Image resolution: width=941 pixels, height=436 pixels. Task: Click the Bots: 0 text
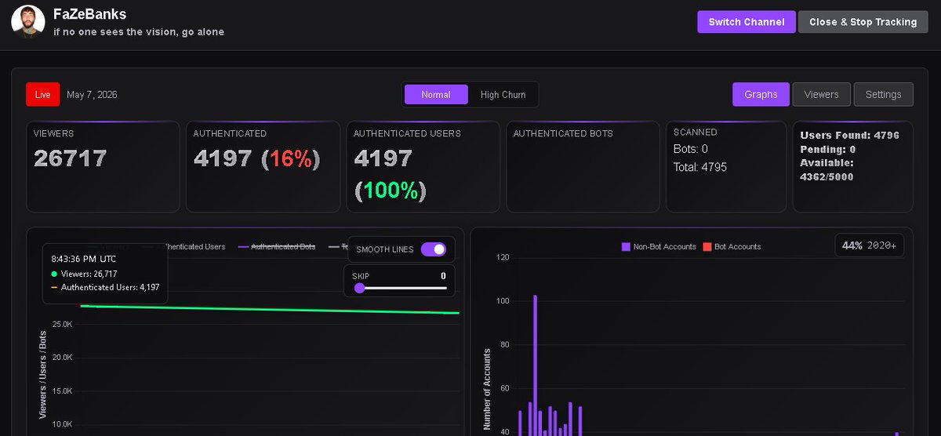691,149
